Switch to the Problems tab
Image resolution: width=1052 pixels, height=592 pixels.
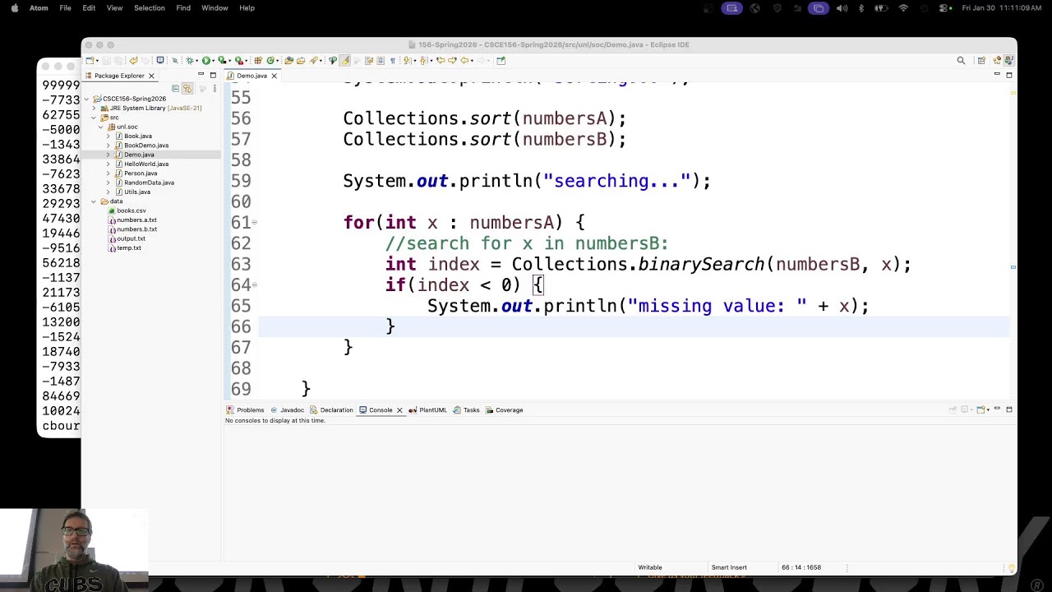[245, 409]
